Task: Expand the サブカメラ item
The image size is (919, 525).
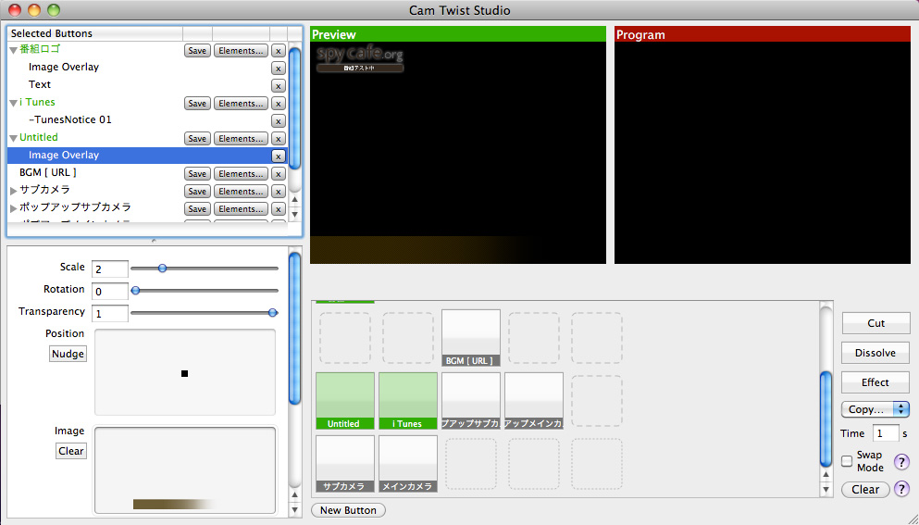Action: tap(13, 191)
